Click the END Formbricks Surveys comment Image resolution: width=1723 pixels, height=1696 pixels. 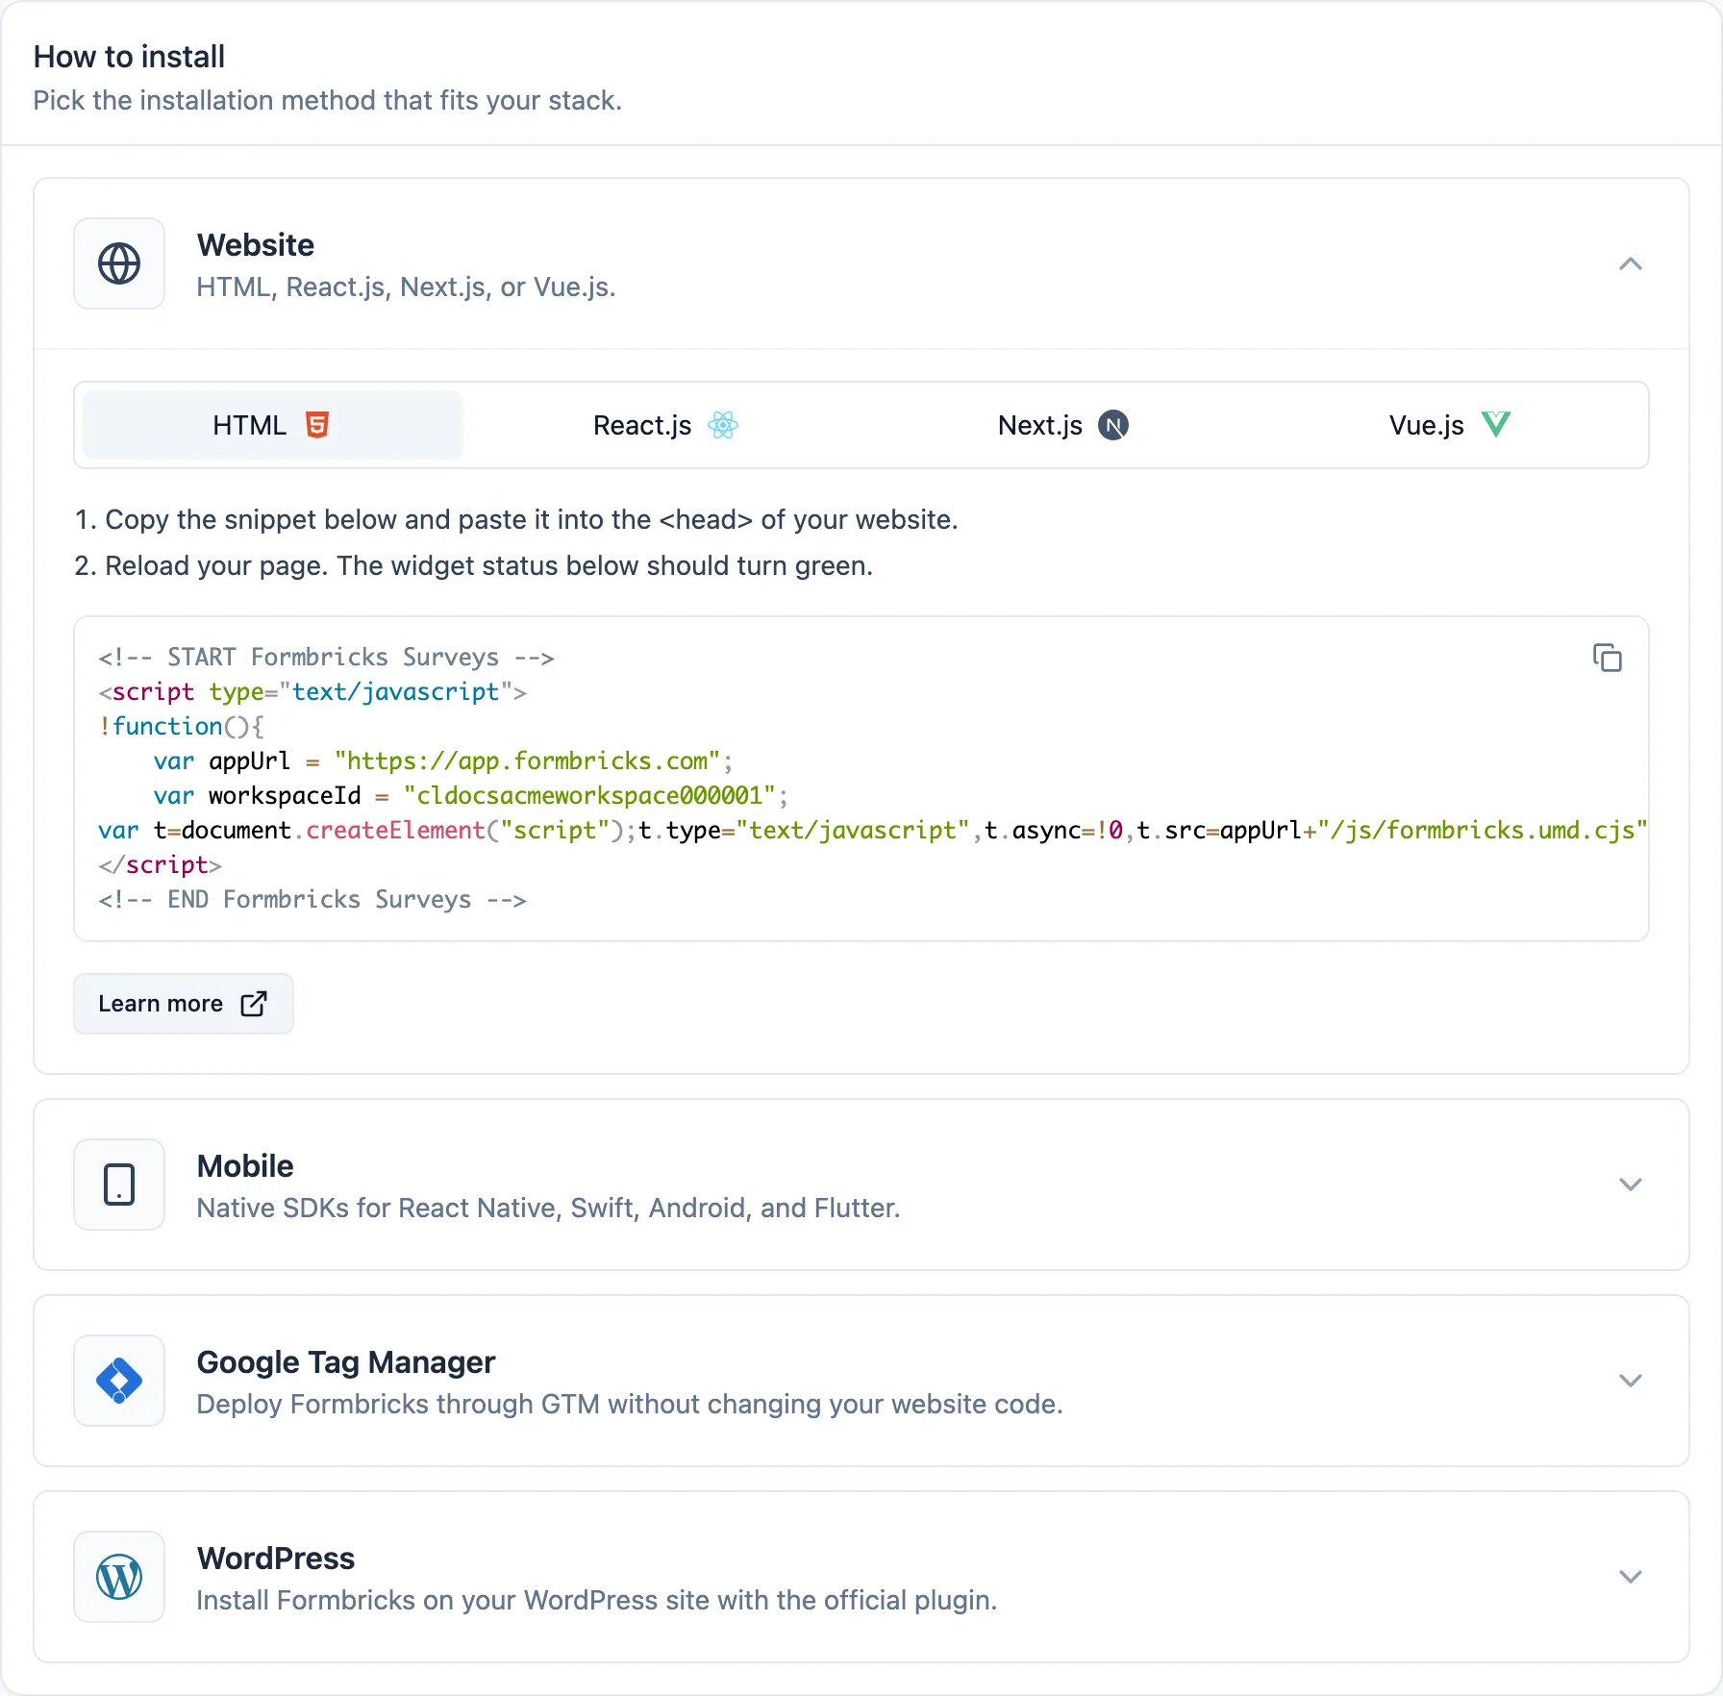(x=312, y=900)
